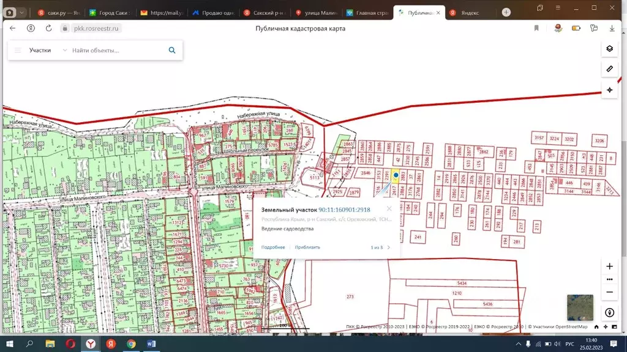Expand the browser tab groups dropdown arrow
The width and height of the screenshot is (627, 352).
tap(22, 12)
